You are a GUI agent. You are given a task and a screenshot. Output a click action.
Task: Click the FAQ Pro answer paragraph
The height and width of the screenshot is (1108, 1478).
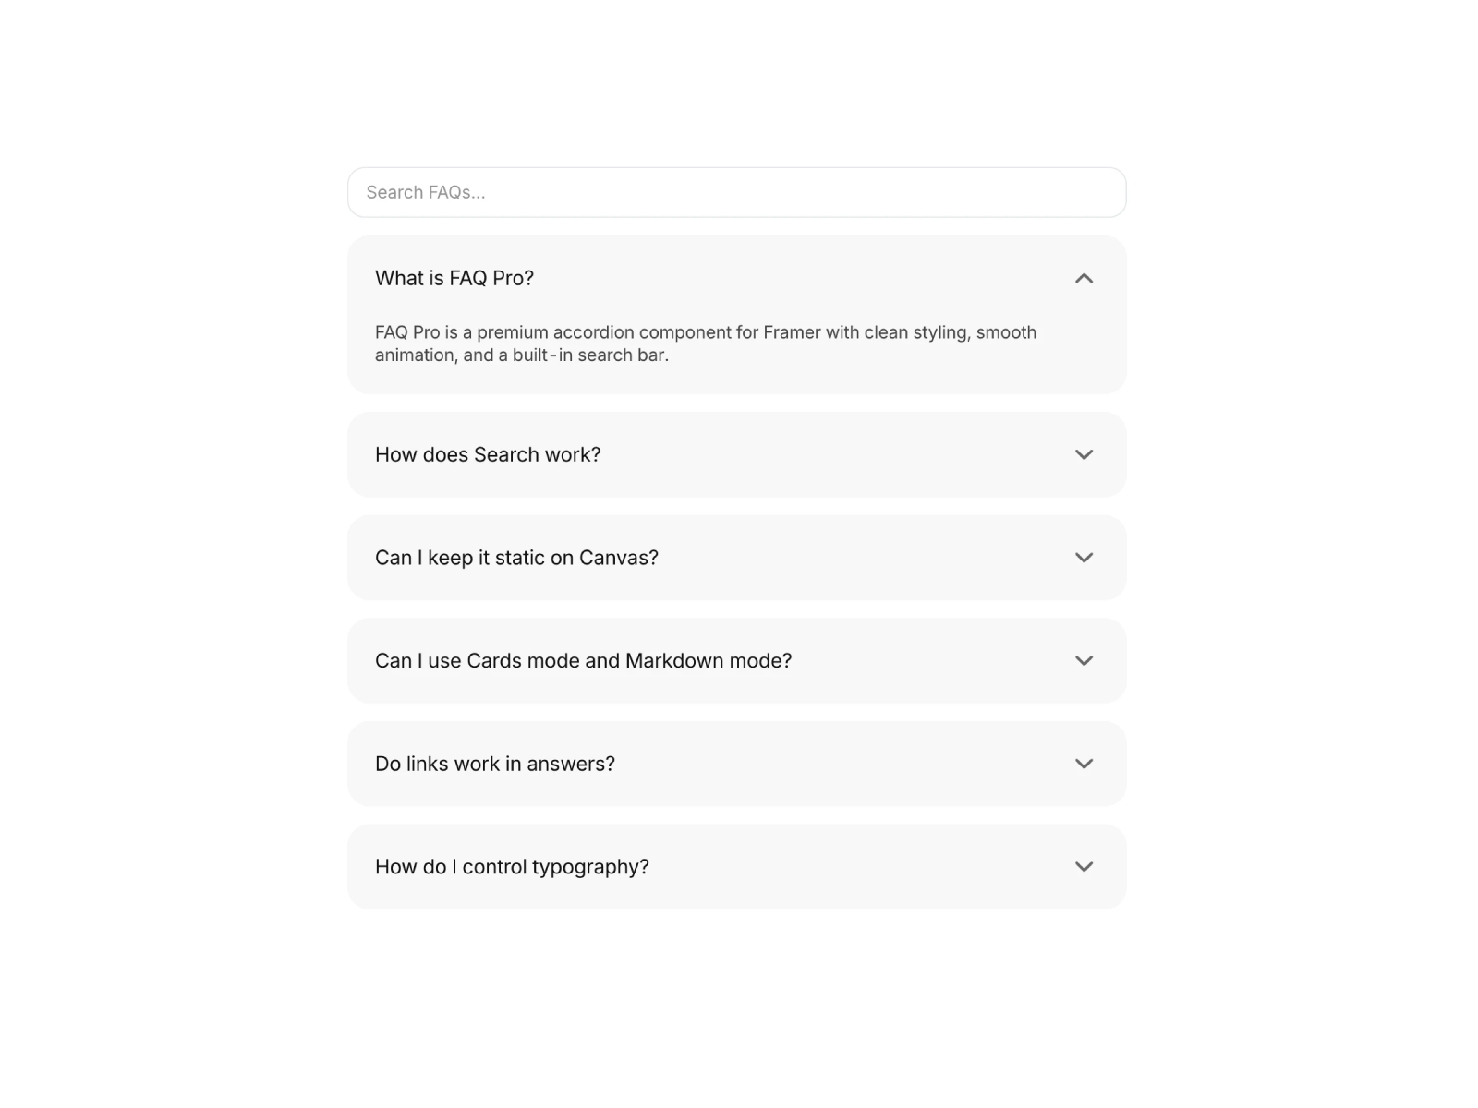706,343
